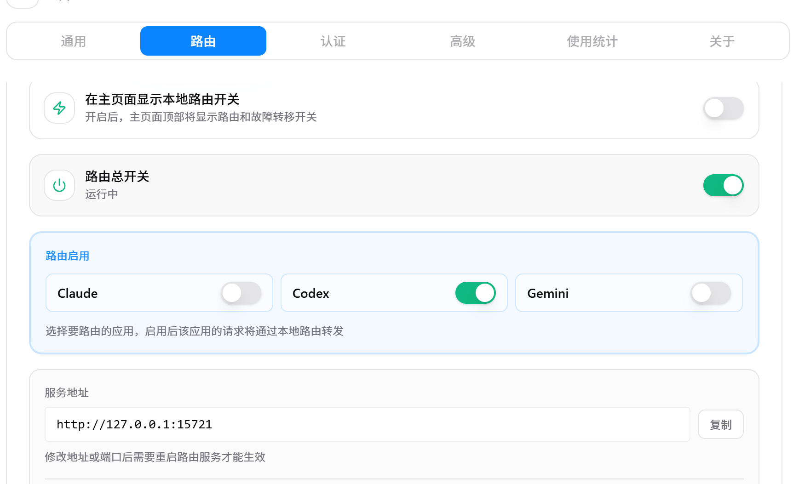Enable routing for Gemini
799x484 pixels.
point(710,293)
